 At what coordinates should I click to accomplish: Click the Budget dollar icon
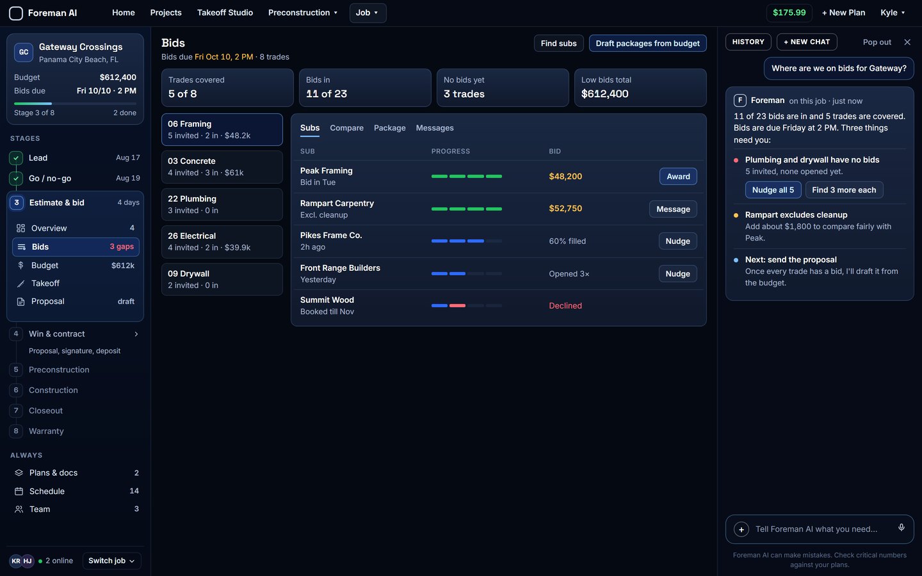(20, 266)
